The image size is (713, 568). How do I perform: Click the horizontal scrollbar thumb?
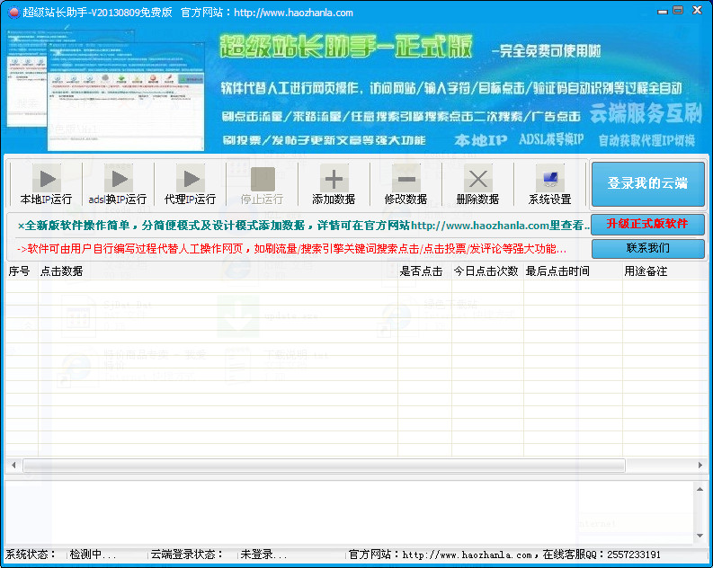click(325, 465)
